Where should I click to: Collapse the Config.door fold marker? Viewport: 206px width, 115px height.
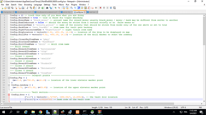pyautogui.click(x=9, y=94)
